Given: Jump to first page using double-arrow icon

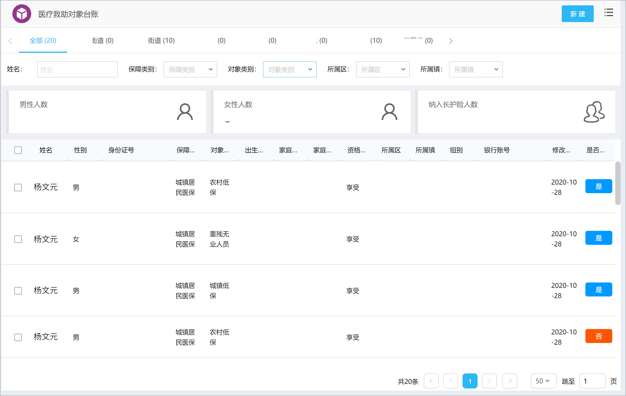Looking at the screenshot, I should [431, 381].
